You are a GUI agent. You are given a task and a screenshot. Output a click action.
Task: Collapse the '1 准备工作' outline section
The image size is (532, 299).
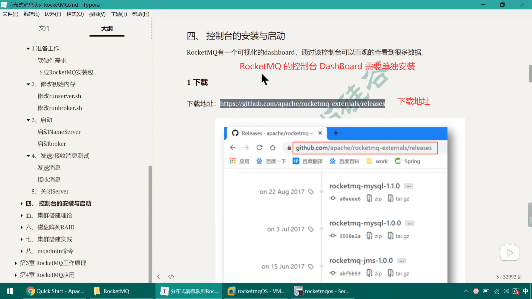click(x=28, y=48)
